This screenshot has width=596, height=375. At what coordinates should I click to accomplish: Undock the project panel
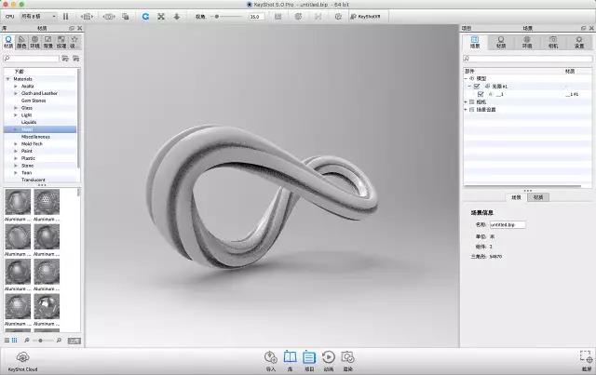pos(584,28)
